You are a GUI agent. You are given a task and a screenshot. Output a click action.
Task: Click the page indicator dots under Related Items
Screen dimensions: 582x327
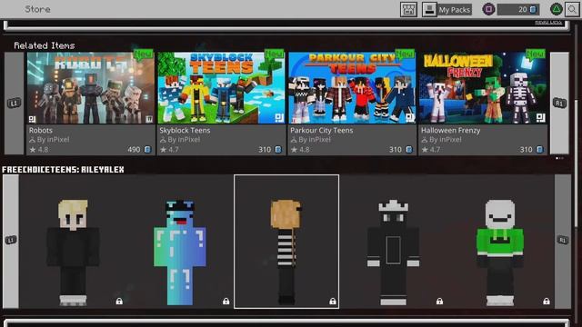pos(559,158)
